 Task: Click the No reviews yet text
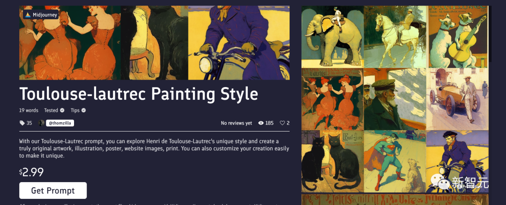point(236,123)
